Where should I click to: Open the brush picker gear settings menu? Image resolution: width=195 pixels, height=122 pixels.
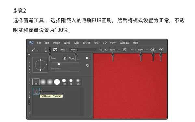(87, 58)
